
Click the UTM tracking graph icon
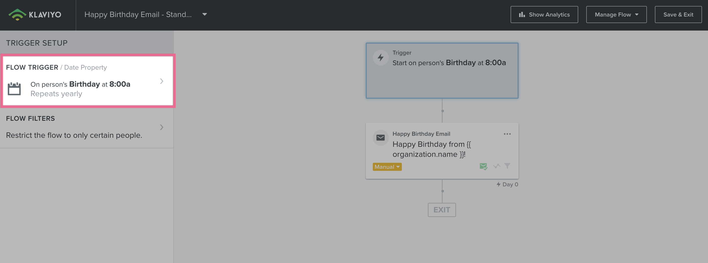click(497, 166)
